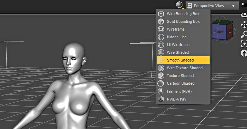This screenshot has height=129, width=247.
Task: Click the reset view up-arrow icon
Action: click(244, 53)
